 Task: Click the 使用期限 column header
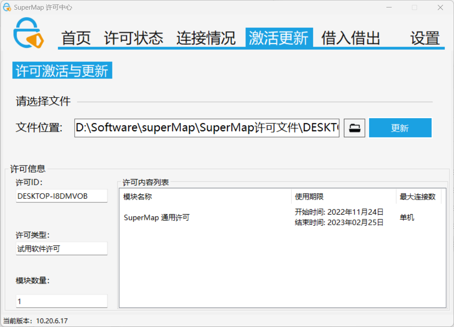click(x=344, y=197)
